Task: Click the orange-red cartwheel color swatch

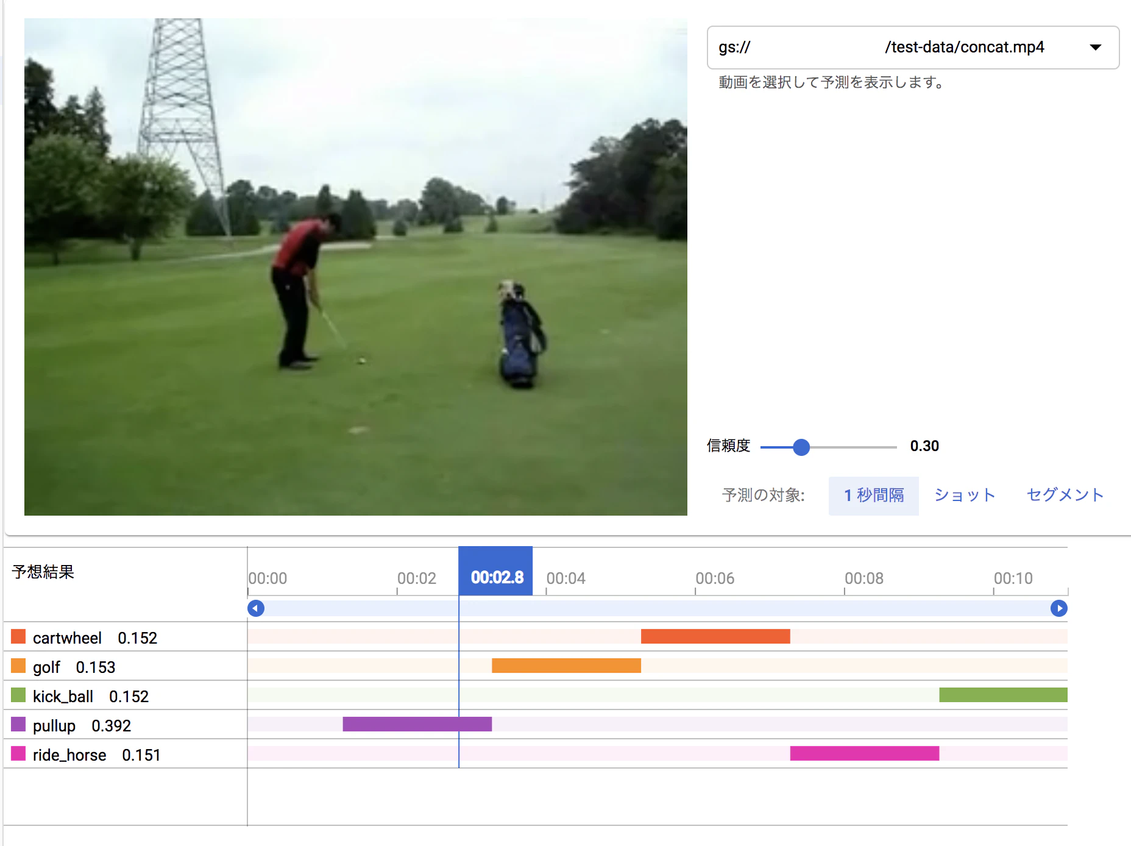Action: click(x=18, y=637)
